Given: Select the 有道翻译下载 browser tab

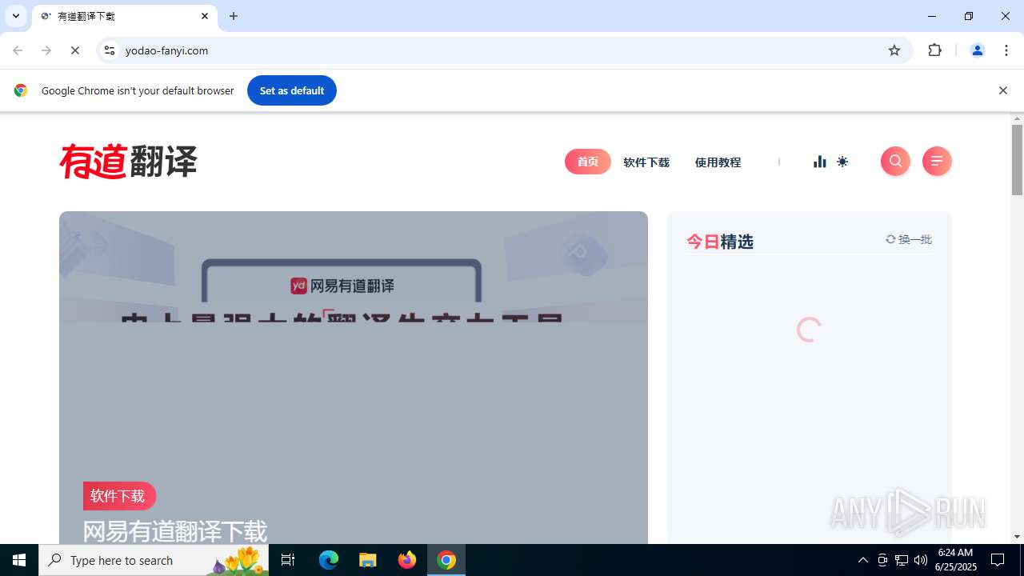Looking at the screenshot, I should 125,16.
